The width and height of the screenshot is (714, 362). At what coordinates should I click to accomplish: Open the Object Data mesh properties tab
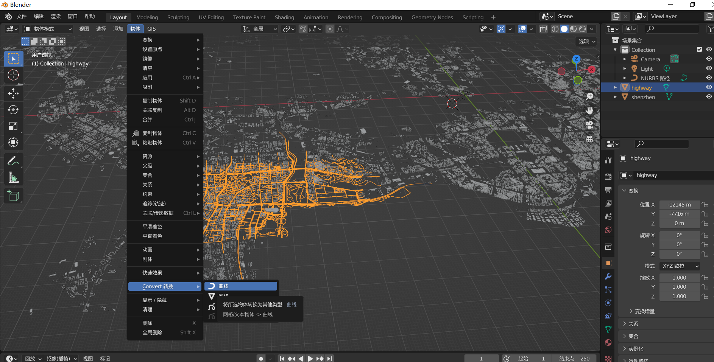[608, 329]
